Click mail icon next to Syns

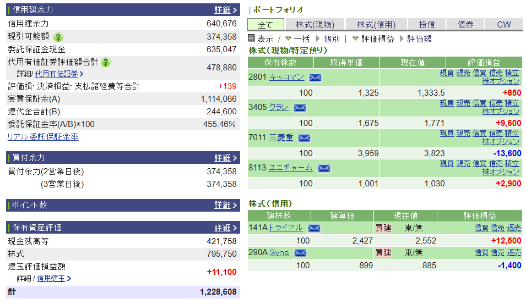click(300, 253)
